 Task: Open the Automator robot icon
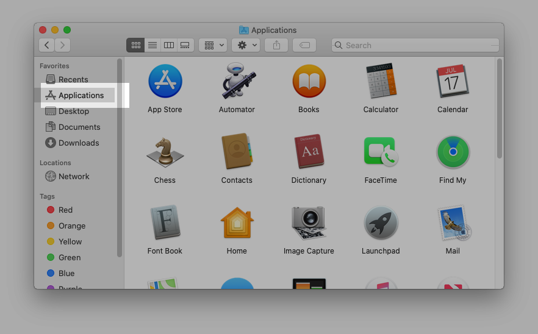pyautogui.click(x=238, y=81)
